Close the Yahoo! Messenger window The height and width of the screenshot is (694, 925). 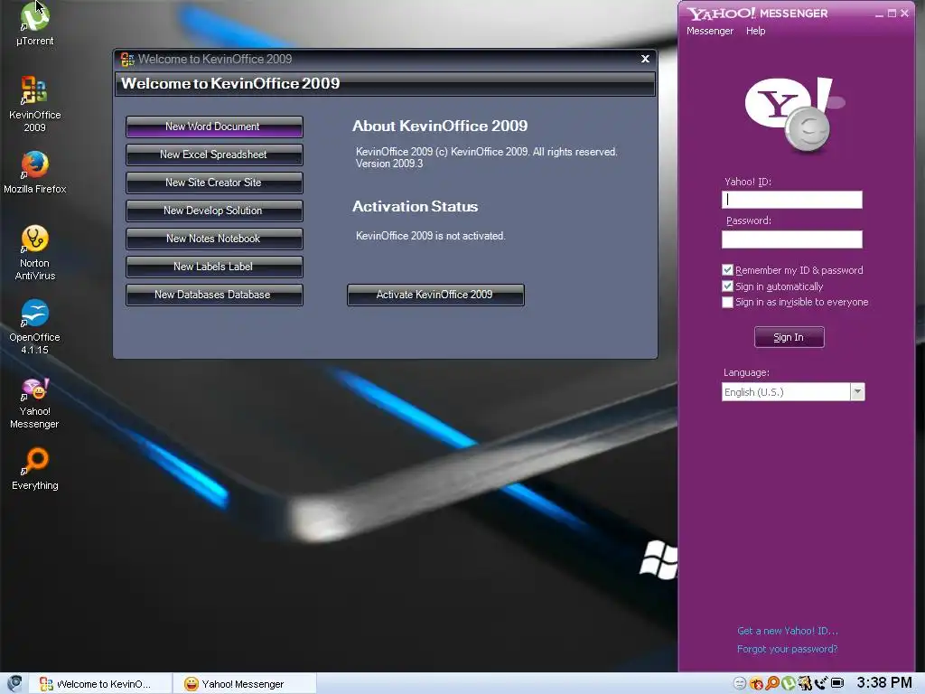(904, 14)
